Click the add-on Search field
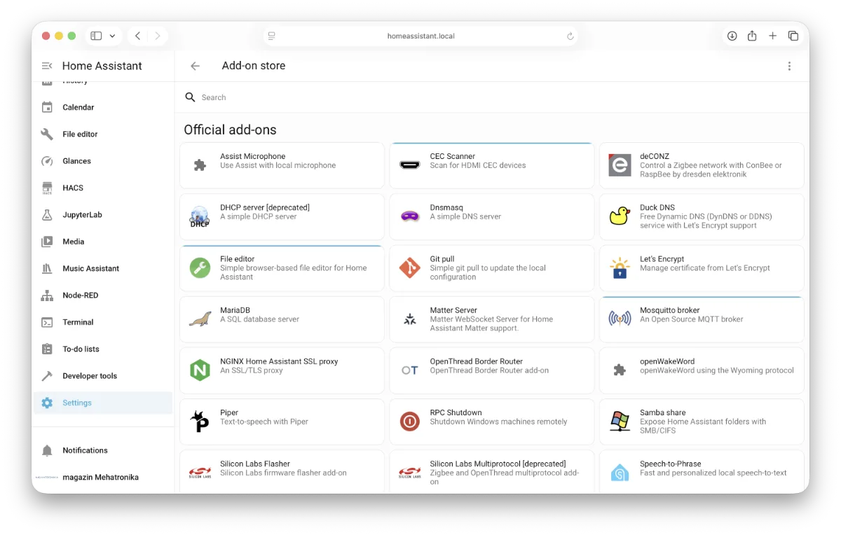This screenshot has width=841, height=535. click(x=491, y=97)
